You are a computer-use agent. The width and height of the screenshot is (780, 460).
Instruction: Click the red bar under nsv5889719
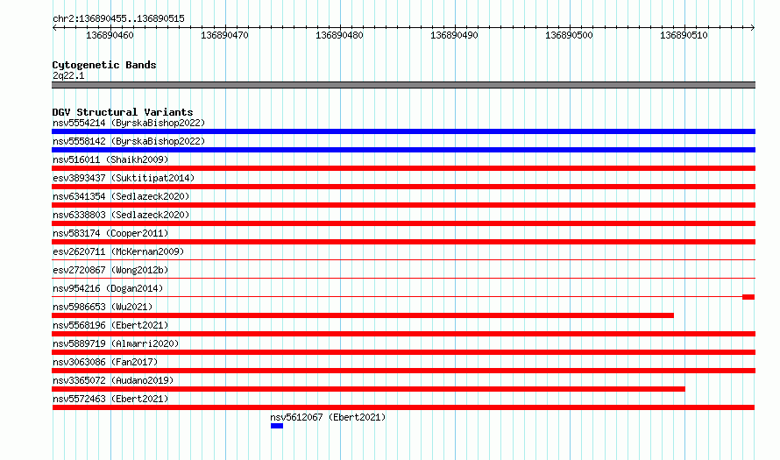point(403,352)
